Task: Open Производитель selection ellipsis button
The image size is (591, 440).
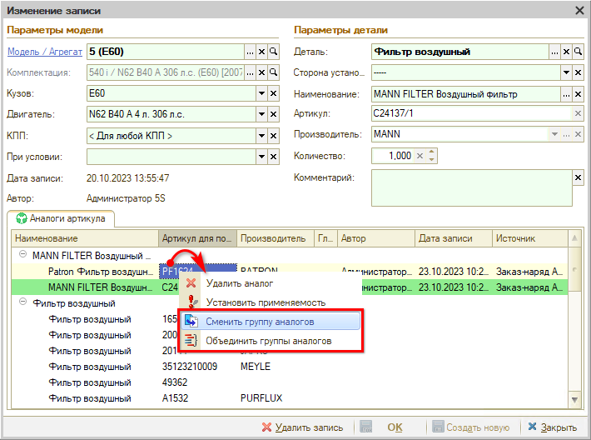Action: click(566, 134)
